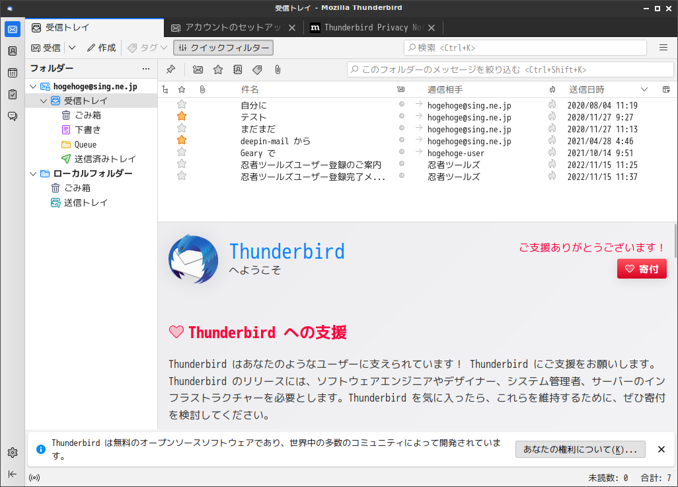Toggle the keep filters applied pin
Screen dimensions: 678x487
[170, 69]
